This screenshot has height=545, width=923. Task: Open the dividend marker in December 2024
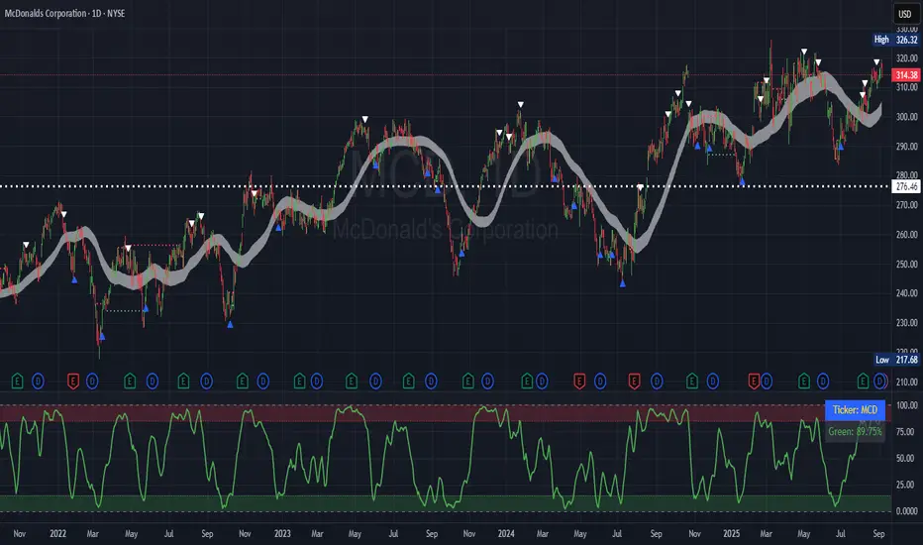click(x=712, y=381)
